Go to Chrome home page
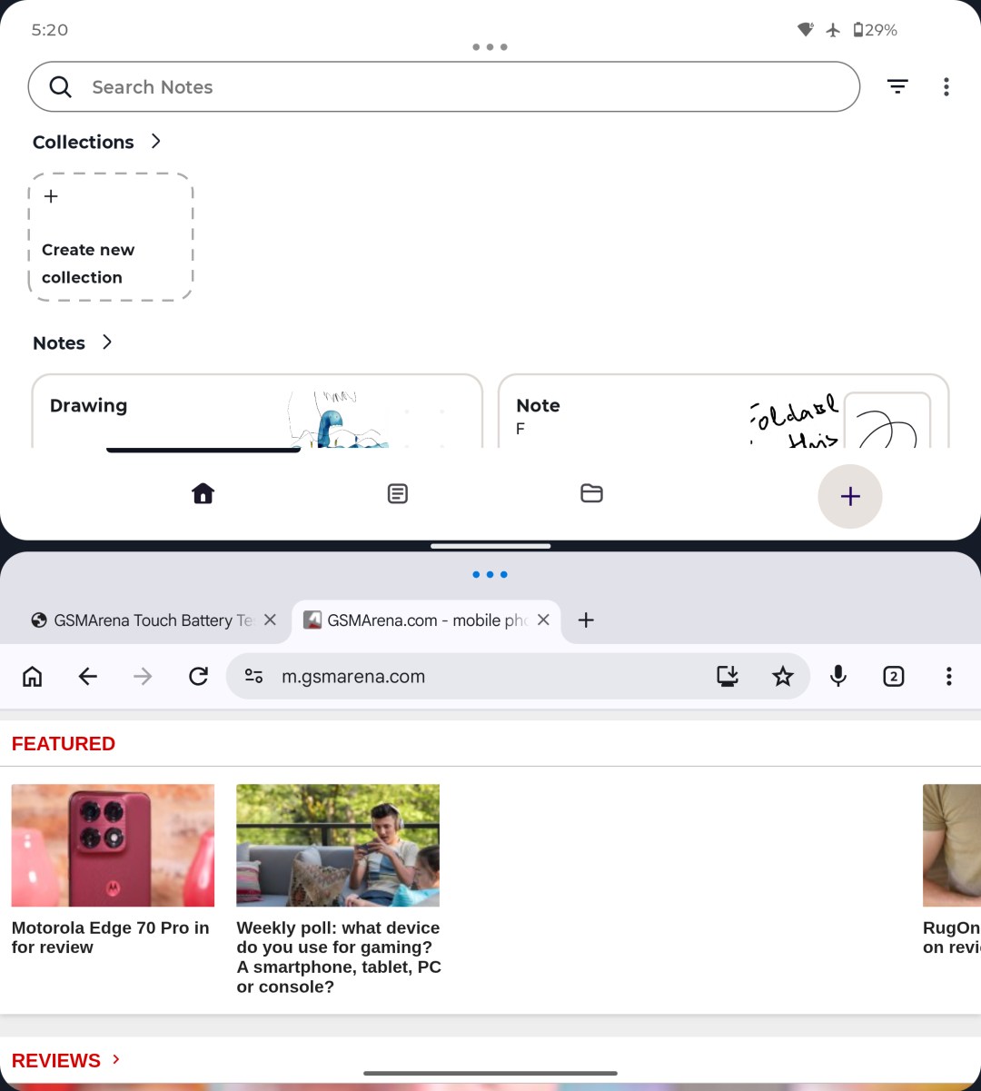This screenshot has height=1091, width=981. (33, 676)
